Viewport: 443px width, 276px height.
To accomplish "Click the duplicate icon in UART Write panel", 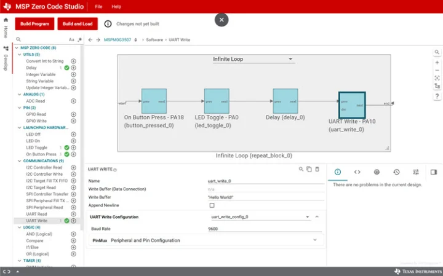I will (x=309, y=169).
